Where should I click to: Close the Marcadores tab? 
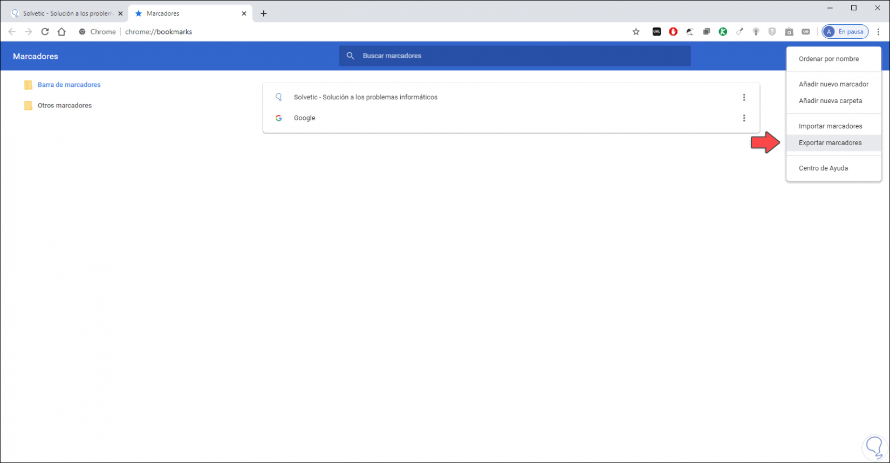pyautogui.click(x=244, y=13)
